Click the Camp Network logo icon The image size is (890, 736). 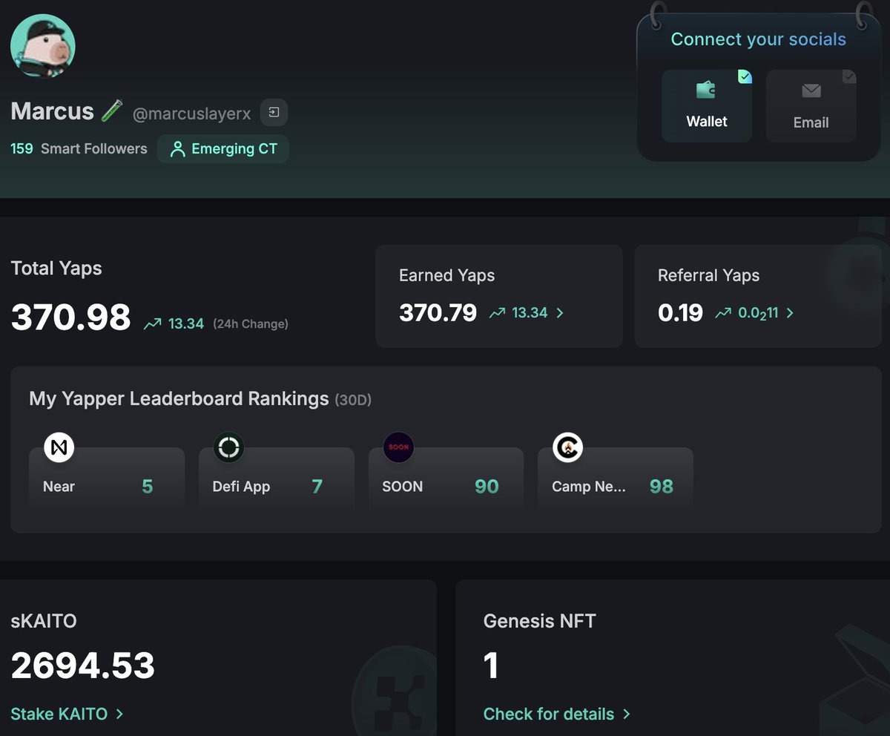(568, 447)
